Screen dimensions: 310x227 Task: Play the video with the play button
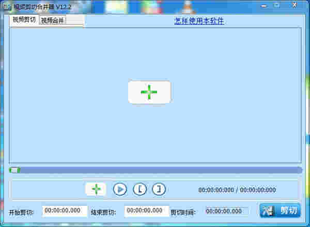pos(120,189)
